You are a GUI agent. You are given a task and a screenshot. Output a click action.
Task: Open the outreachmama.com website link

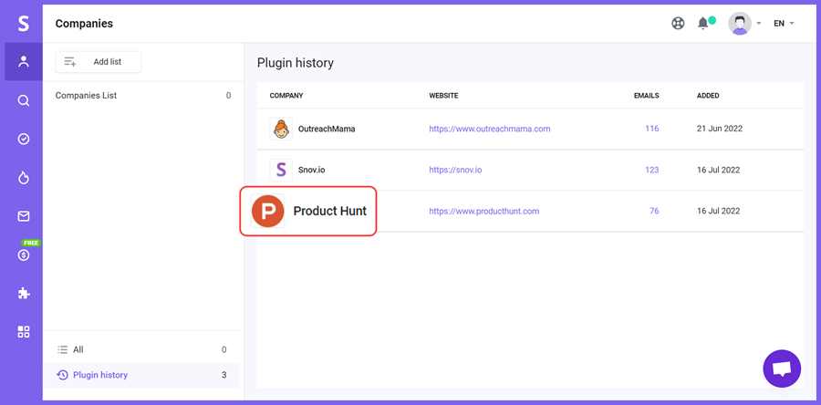[x=490, y=129]
